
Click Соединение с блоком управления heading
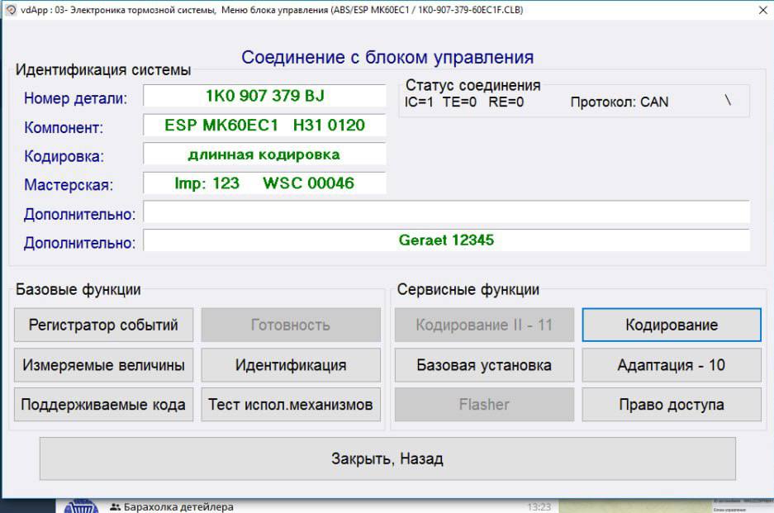pos(387,57)
